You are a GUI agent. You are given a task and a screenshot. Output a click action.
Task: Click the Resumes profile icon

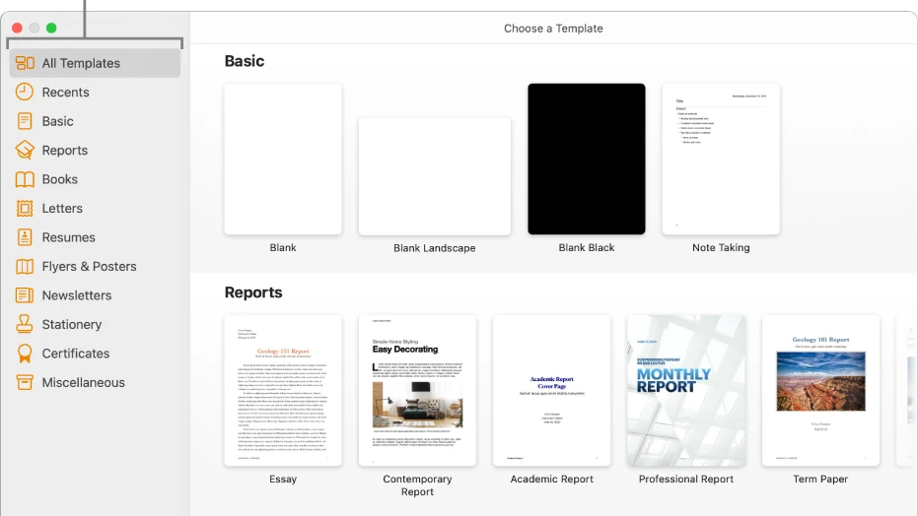coord(25,237)
